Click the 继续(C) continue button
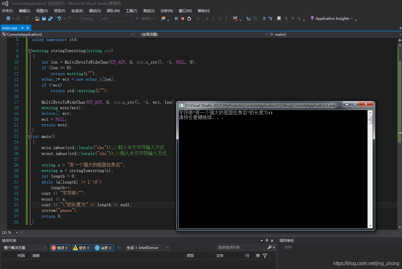 tap(147, 18)
